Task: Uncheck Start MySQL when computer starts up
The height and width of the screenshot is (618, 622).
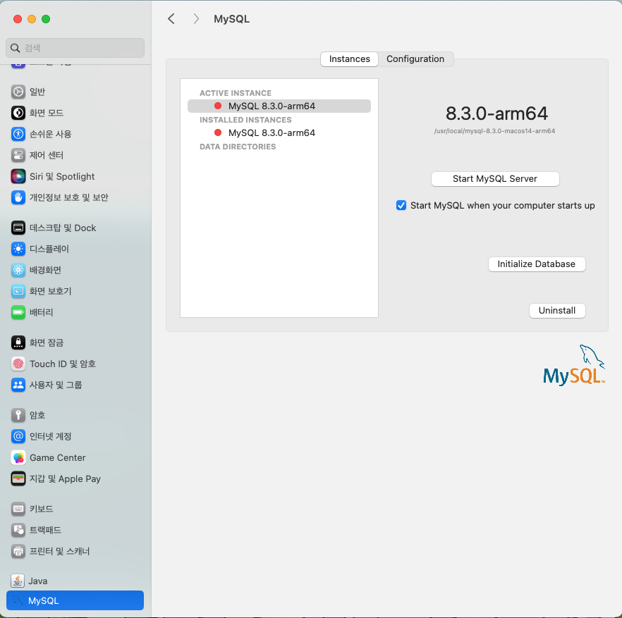Action: (401, 205)
